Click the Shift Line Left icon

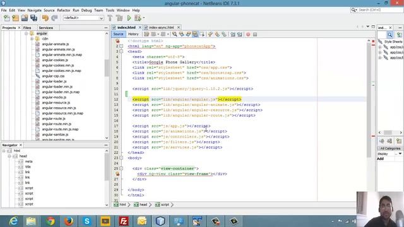click(x=233, y=34)
